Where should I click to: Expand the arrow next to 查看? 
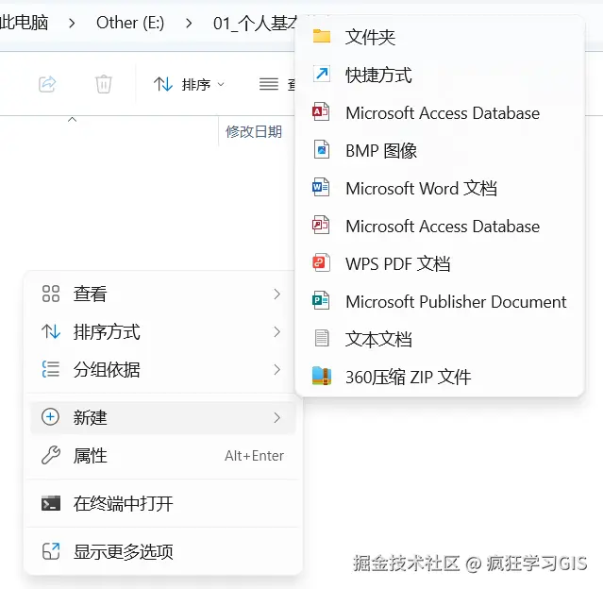click(x=276, y=294)
